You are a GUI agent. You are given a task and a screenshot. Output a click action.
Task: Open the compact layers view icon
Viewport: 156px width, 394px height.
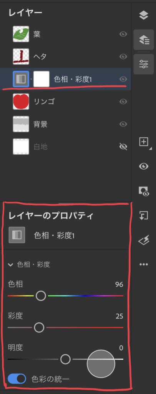coord(144,15)
